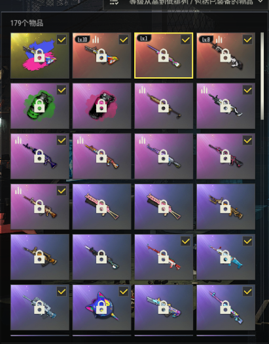The width and height of the screenshot is (269, 344).
Task: Click the Lv.8 level badge
Action: click(x=206, y=39)
